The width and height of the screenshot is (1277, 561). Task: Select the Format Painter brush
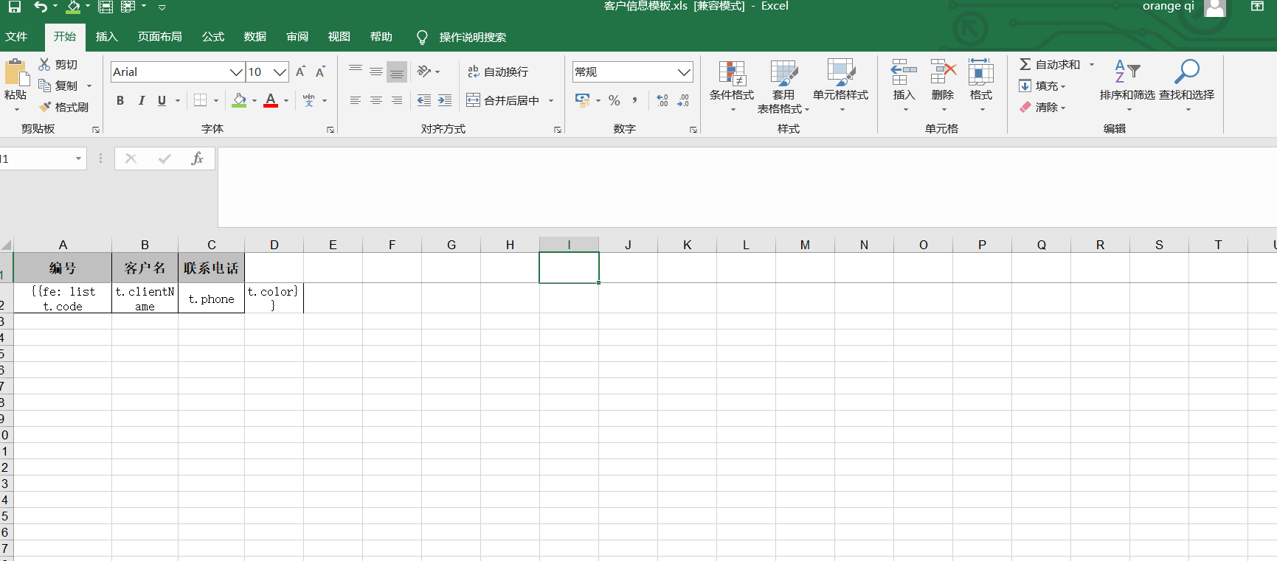45,107
